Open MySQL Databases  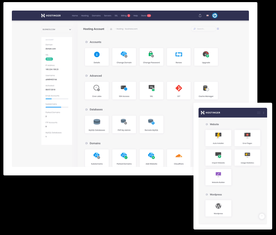(x=97, y=124)
